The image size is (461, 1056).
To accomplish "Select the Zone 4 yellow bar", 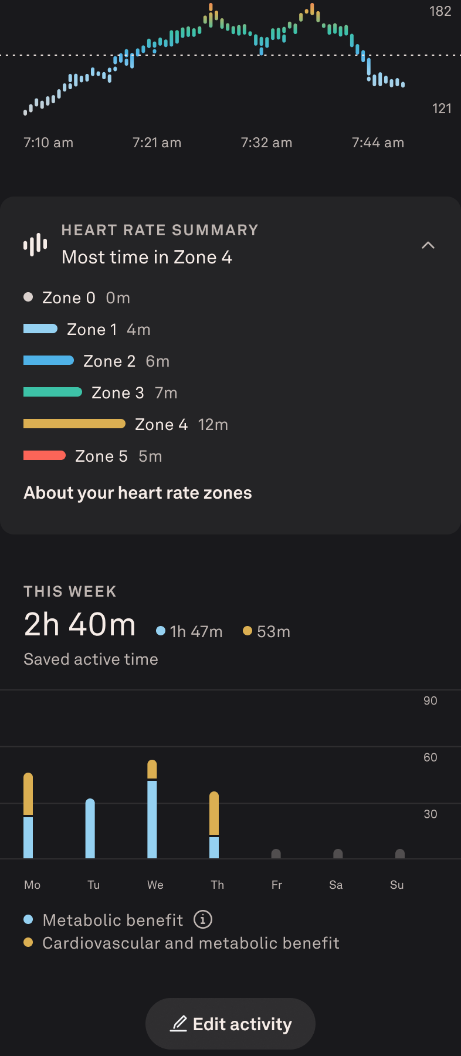I will (74, 424).
